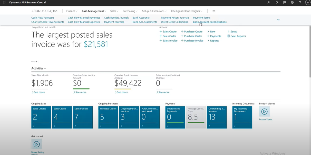Screen dimensions: 311x155
Task: Open the settings gear icon
Action: pos(292,2)
